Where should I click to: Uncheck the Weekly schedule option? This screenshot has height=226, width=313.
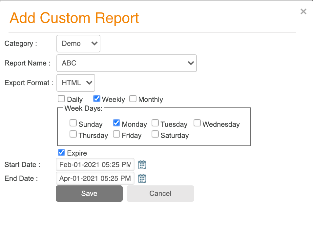coord(96,98)
